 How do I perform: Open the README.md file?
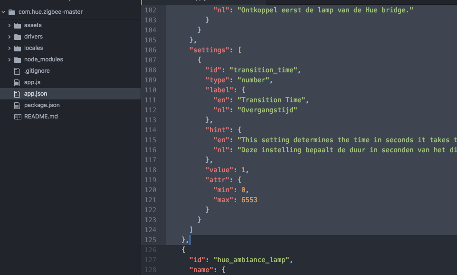(x=41, y=116)
